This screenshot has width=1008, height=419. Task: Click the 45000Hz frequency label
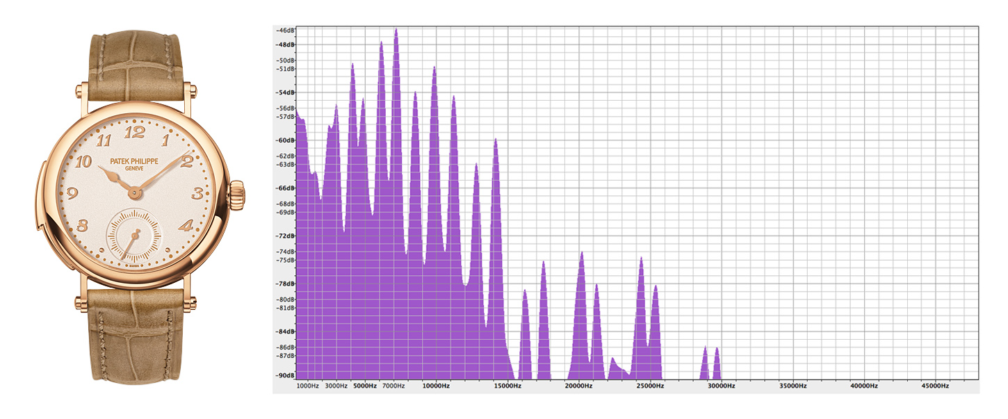pyautogui.click(x=935, y=386)
